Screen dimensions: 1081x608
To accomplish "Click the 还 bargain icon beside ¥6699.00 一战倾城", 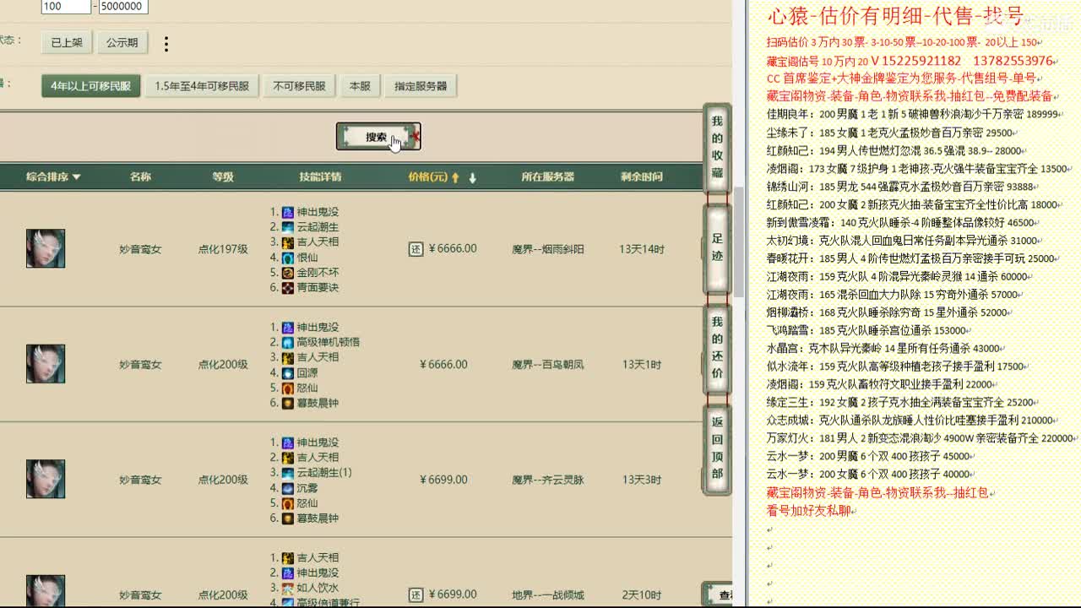I will (x=416, y=594).
